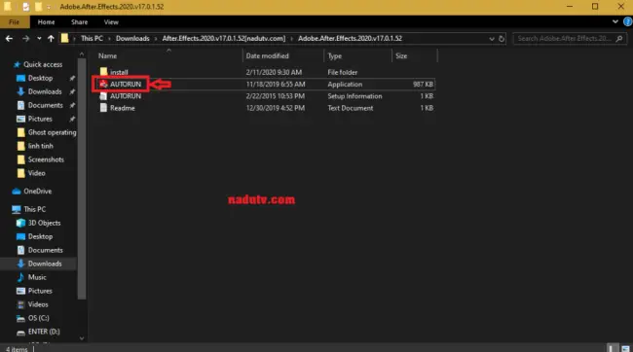Open pinned Downloads under Quick access
The height and width of the screenshot is (352, 633).
point(45,92)
